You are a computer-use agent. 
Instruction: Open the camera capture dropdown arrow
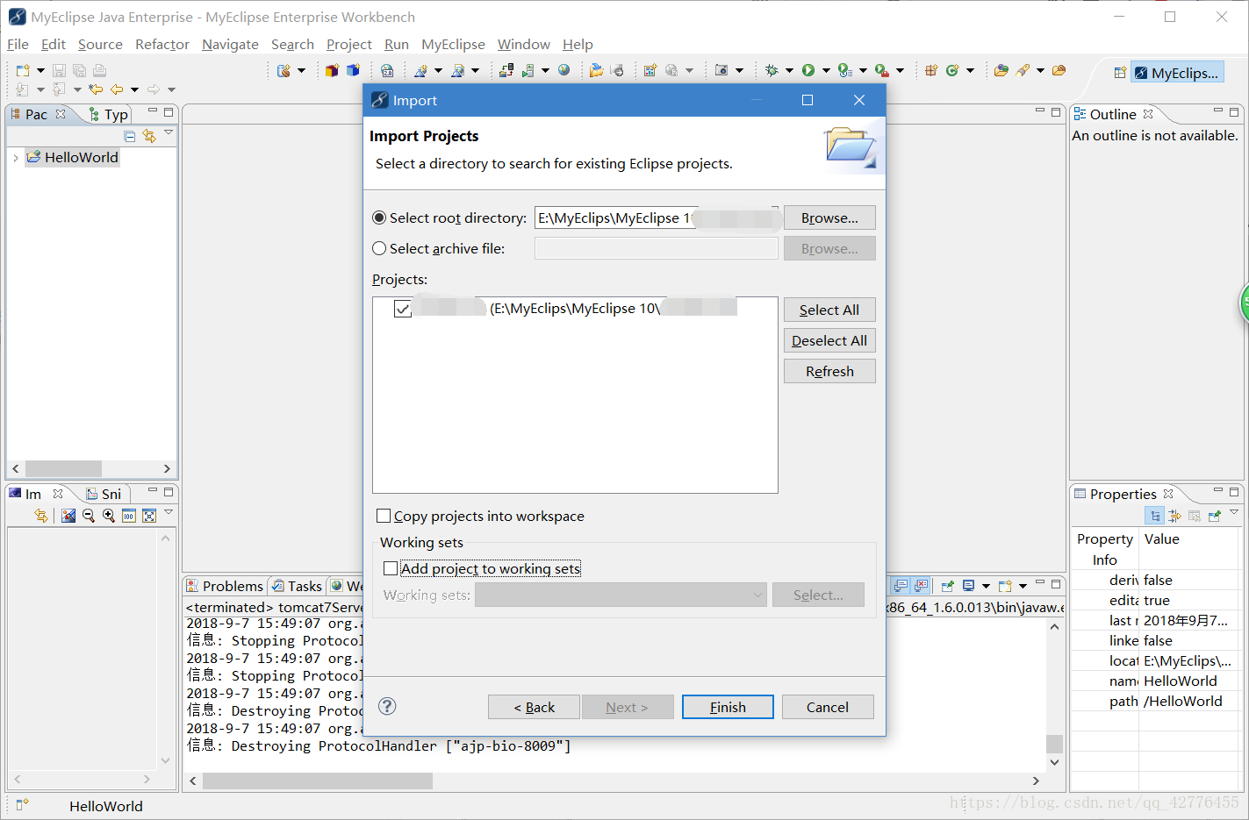click(x=739, y=70)
